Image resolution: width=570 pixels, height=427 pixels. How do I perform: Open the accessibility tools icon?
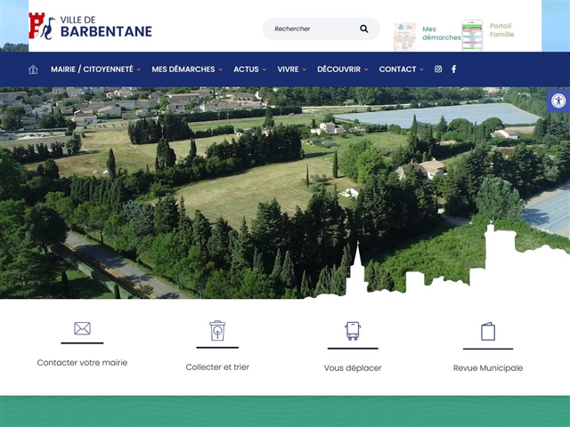pyautogui.click(x=558, y=101)
